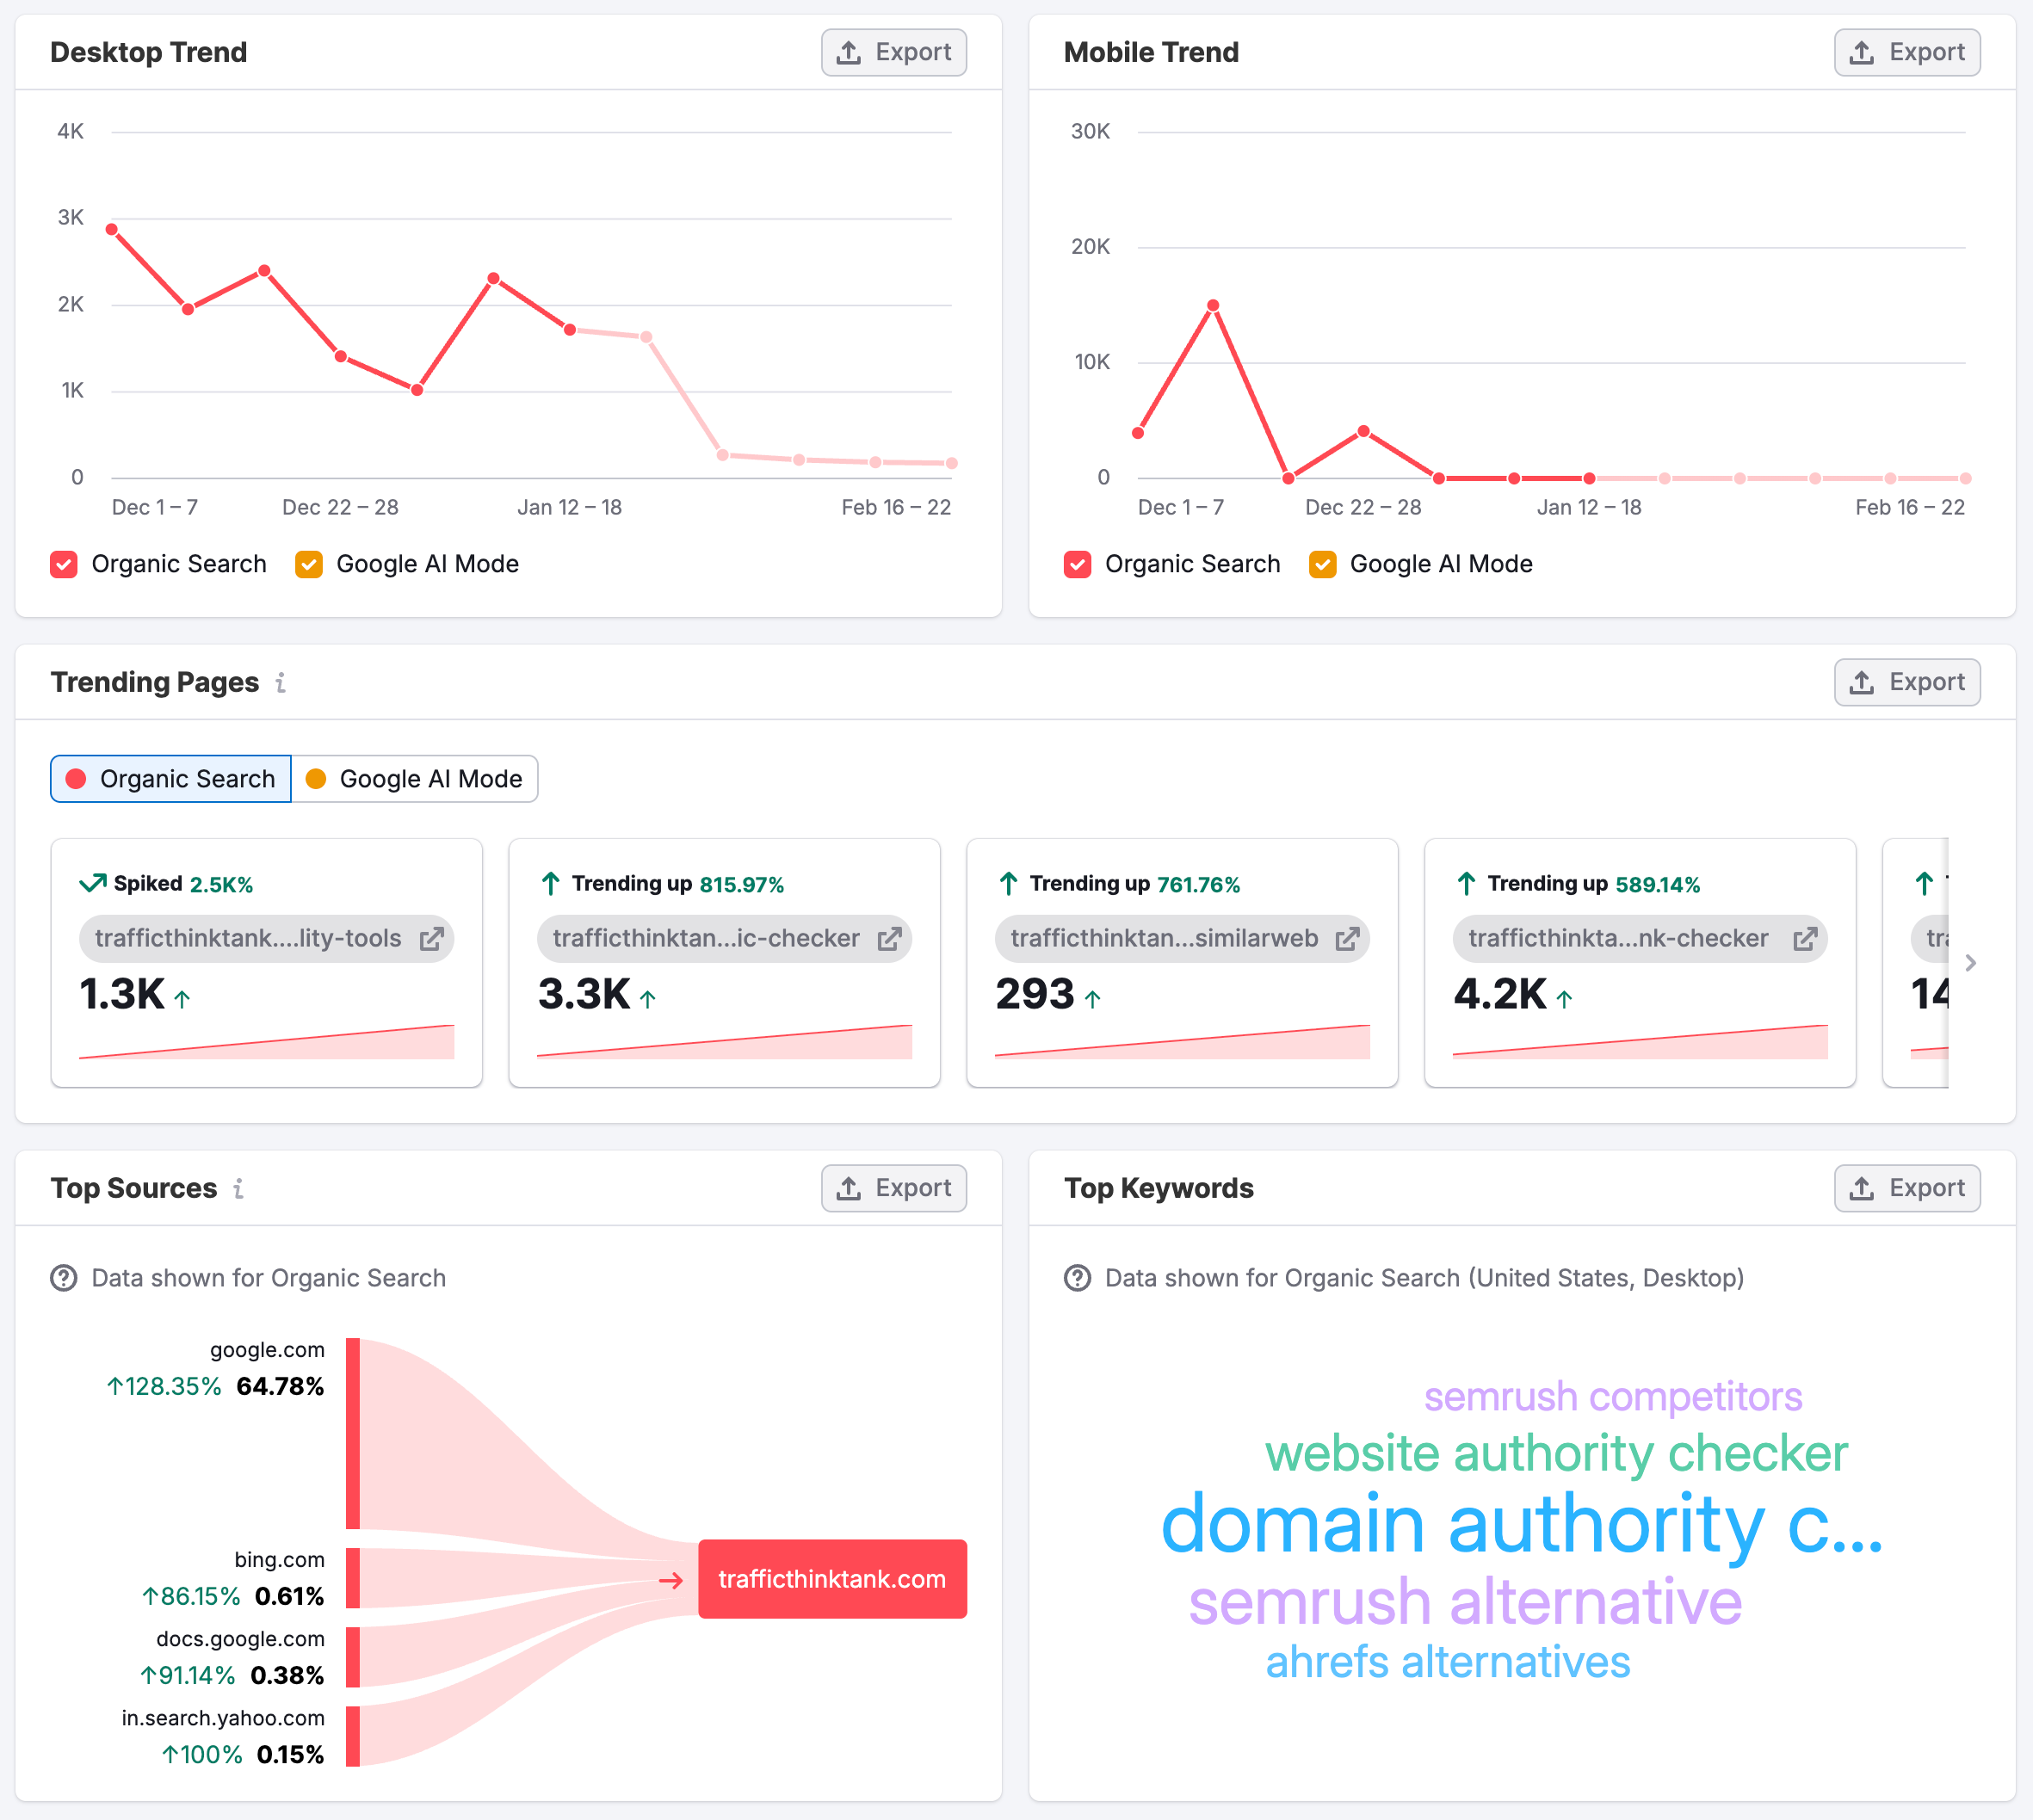The height and width of the screenshot is (1820, 2033).
Task: Uncheck Organic Search in the Mobile Trend legend
Action: 1077,564
